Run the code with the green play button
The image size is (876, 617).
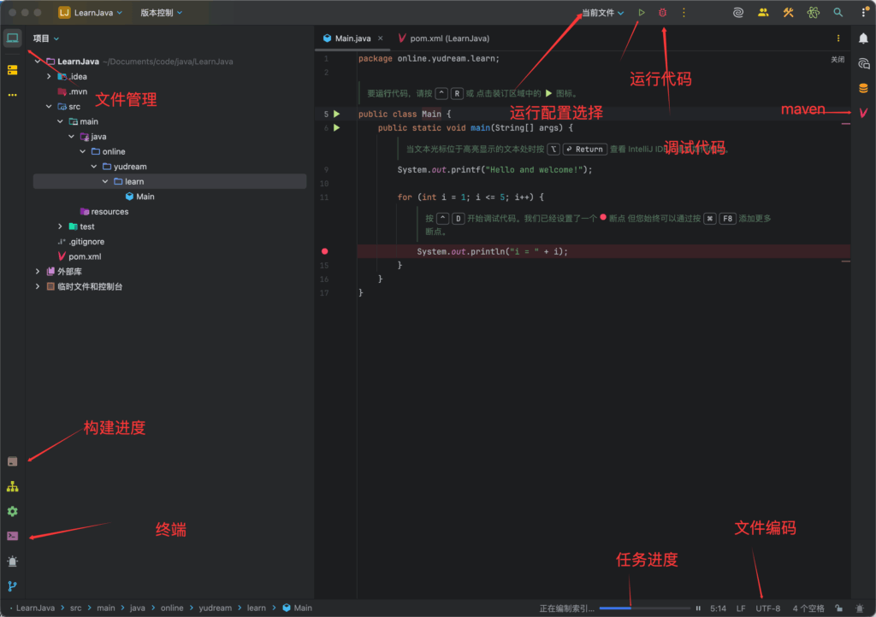[x=642, y=13]
